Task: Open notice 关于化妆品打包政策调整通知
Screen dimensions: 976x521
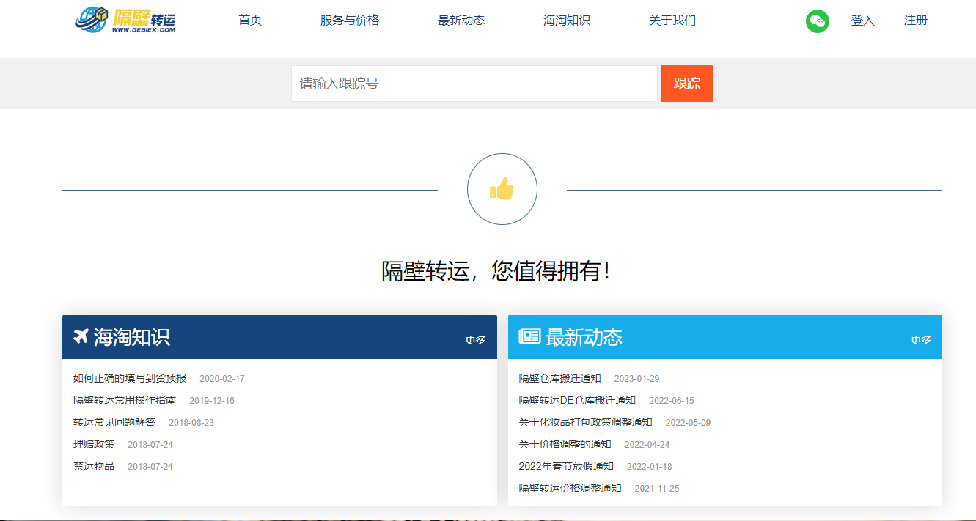Action: pos(586,422)
